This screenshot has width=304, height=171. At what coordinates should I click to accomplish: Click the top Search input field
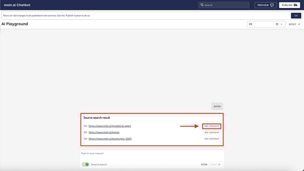coord(224,5)
